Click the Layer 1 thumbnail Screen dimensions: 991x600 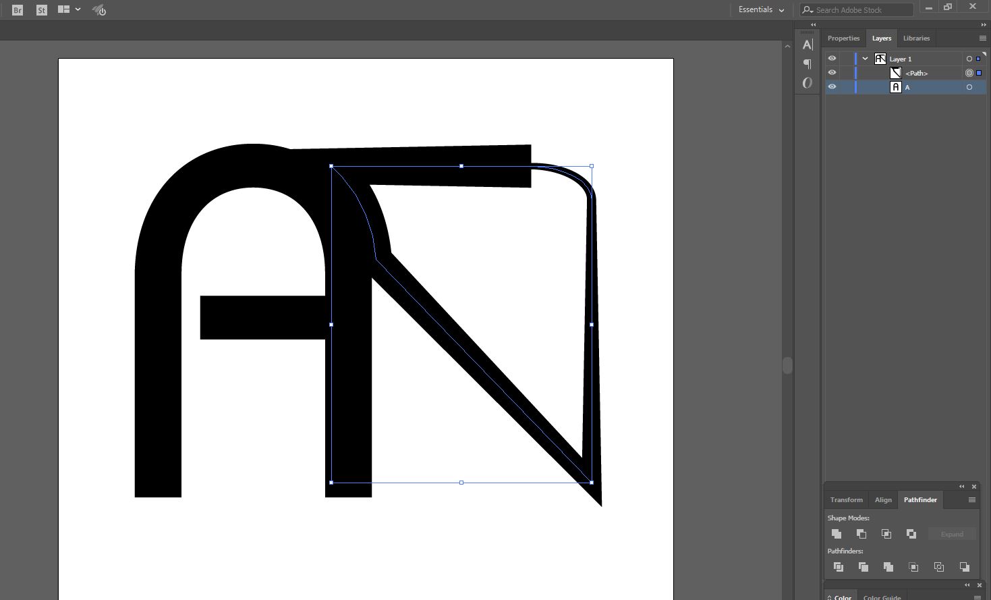880,59
